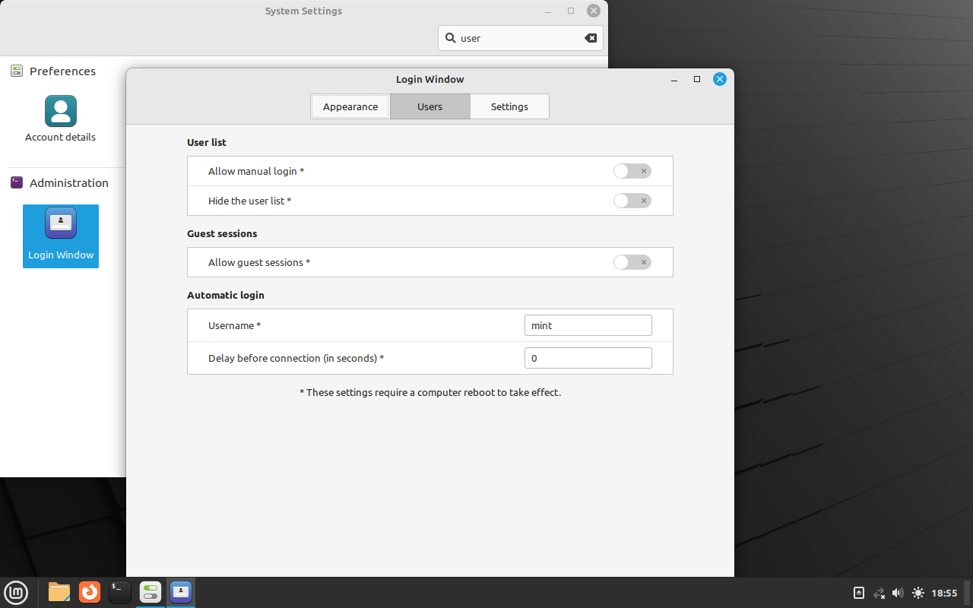Click the clock showing 18:55
Viewport: 973px width, 608px height.
point(944,593)
